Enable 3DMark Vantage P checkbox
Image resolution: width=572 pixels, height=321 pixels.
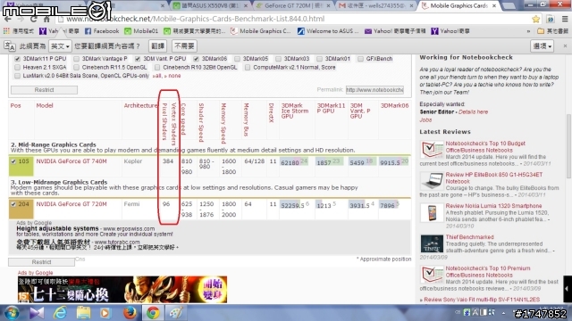76,59
